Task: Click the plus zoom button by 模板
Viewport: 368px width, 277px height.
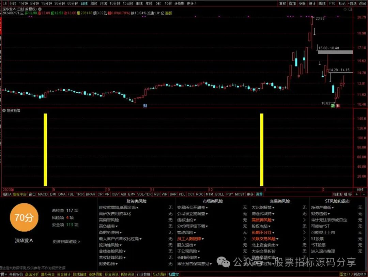Action: 357,194
